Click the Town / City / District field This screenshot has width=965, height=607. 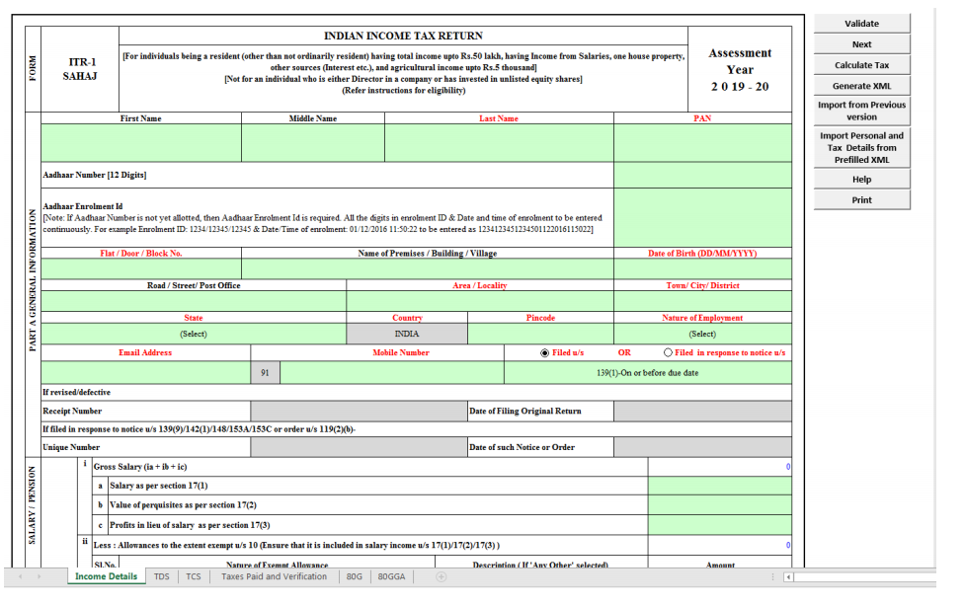pos(703,301)
